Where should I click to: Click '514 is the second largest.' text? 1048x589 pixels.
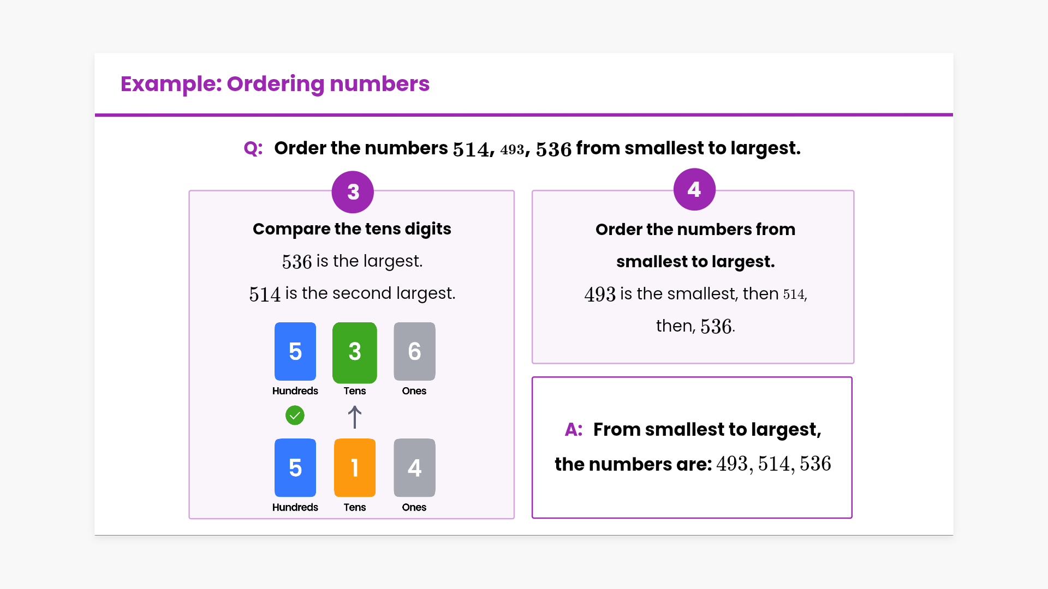pyautogui.click(x=352, y=293)
